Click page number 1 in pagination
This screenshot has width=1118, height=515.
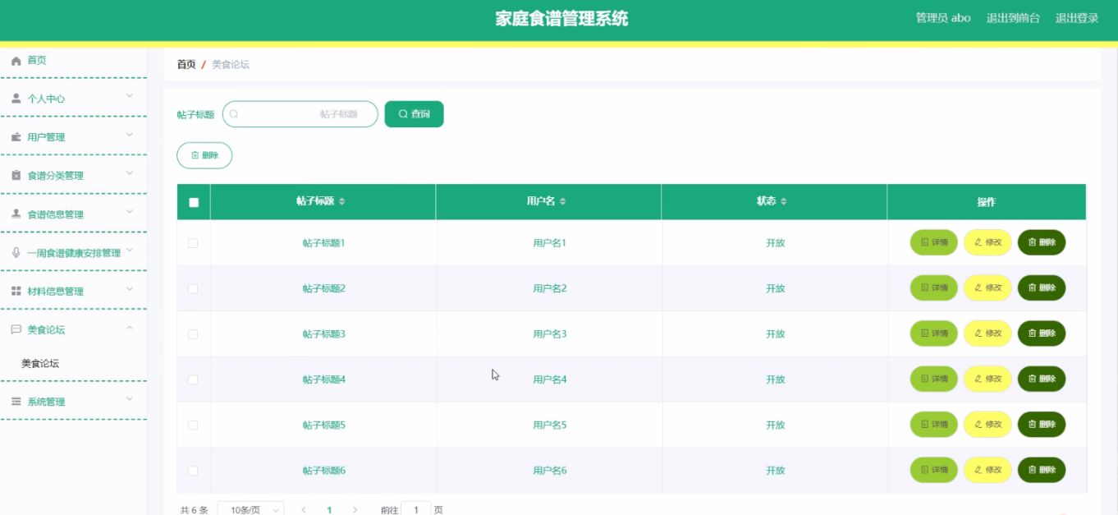pos(329,510)
